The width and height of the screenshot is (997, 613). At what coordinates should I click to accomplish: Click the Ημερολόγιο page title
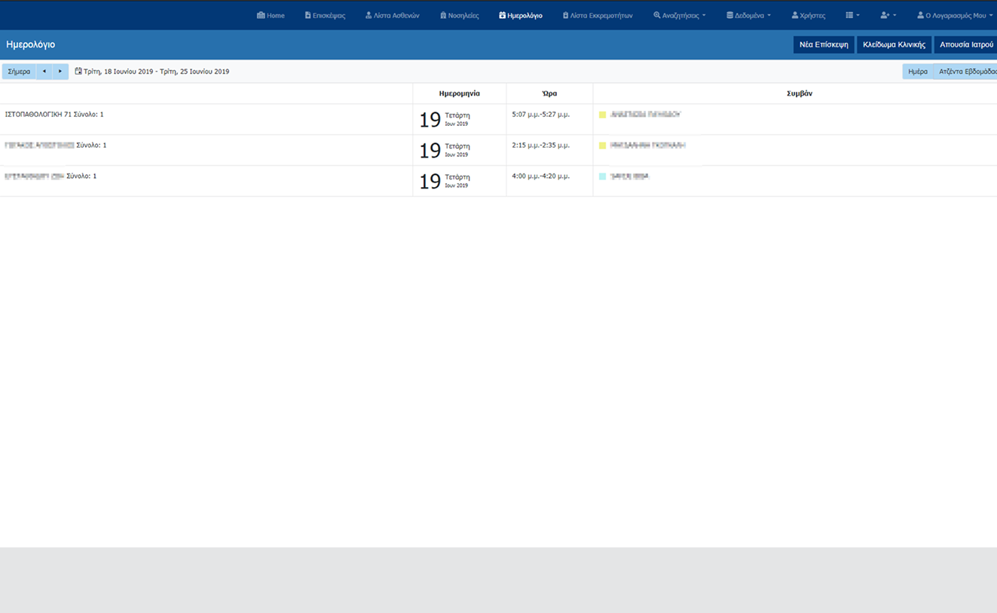coord(30,44)
